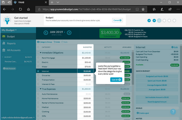The image size is (182, 120).
Task: Open Reports in the sidebar
Action: coord(18,43)
